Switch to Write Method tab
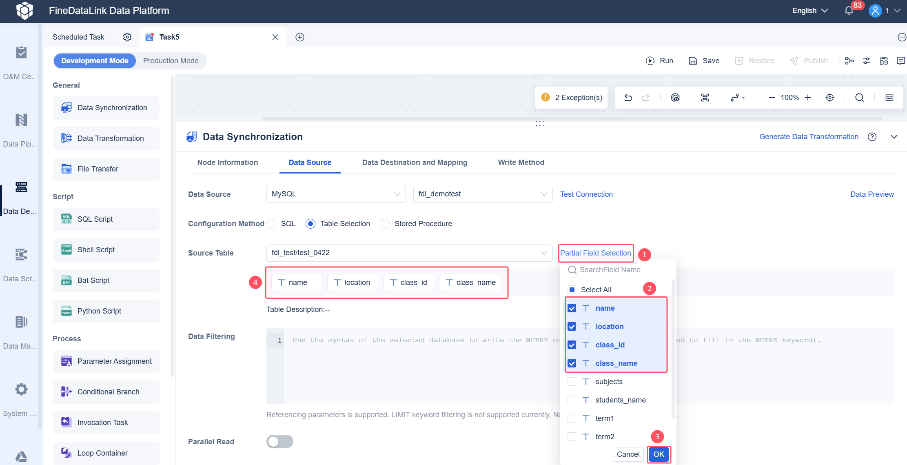Image resolution: width=907 pixels, height=465 pixels. (x=521, y=162)
